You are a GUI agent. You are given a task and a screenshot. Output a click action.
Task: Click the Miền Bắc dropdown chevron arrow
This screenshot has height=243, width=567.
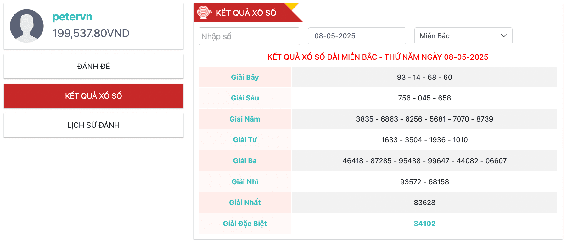503,36
